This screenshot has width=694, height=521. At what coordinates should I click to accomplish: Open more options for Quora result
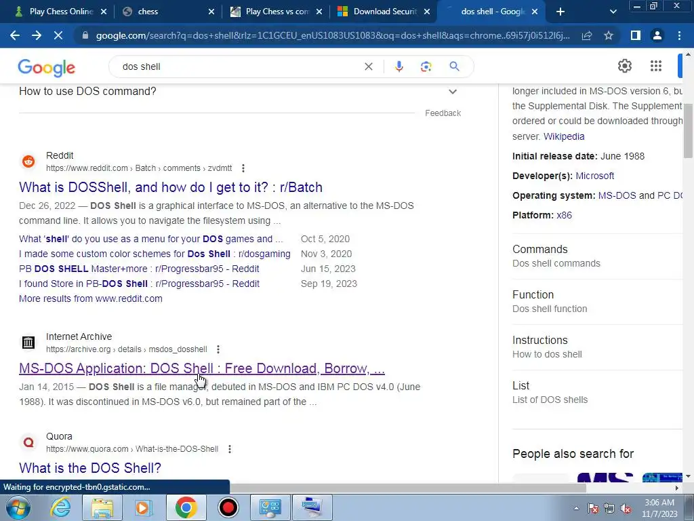(x=230, y=449)
